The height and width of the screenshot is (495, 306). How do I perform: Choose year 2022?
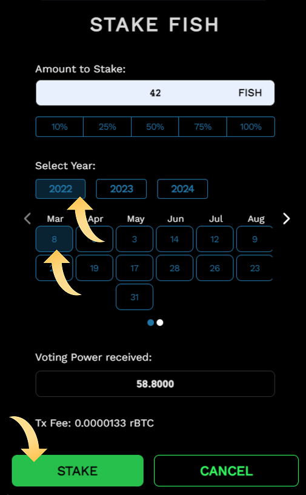(x=61, y=189)
